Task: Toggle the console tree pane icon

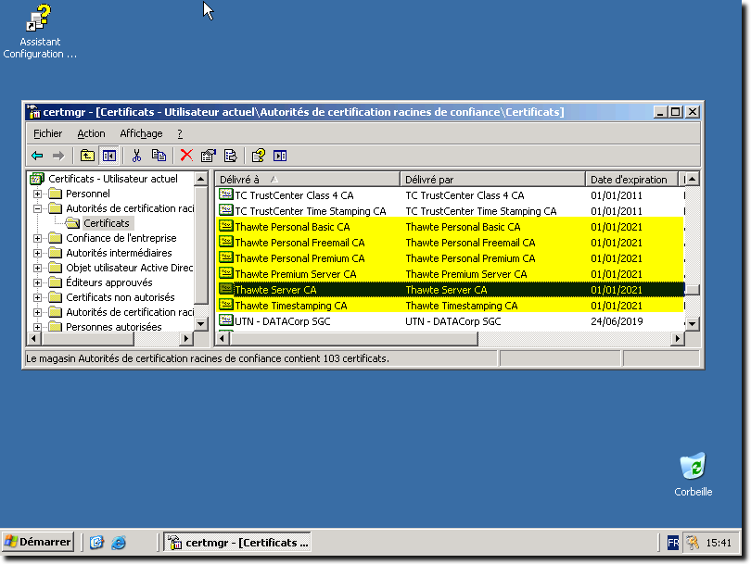Action: [x=109, y=156]
